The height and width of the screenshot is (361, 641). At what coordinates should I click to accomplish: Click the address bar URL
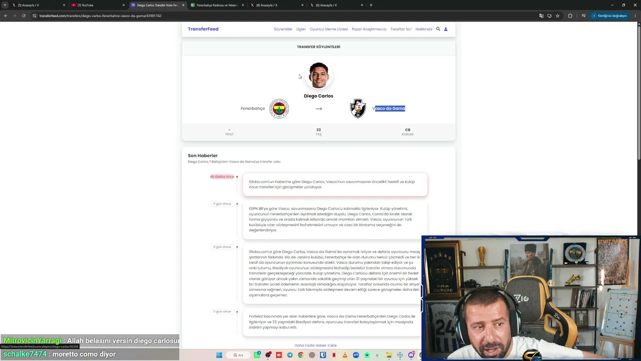point(100,16)
